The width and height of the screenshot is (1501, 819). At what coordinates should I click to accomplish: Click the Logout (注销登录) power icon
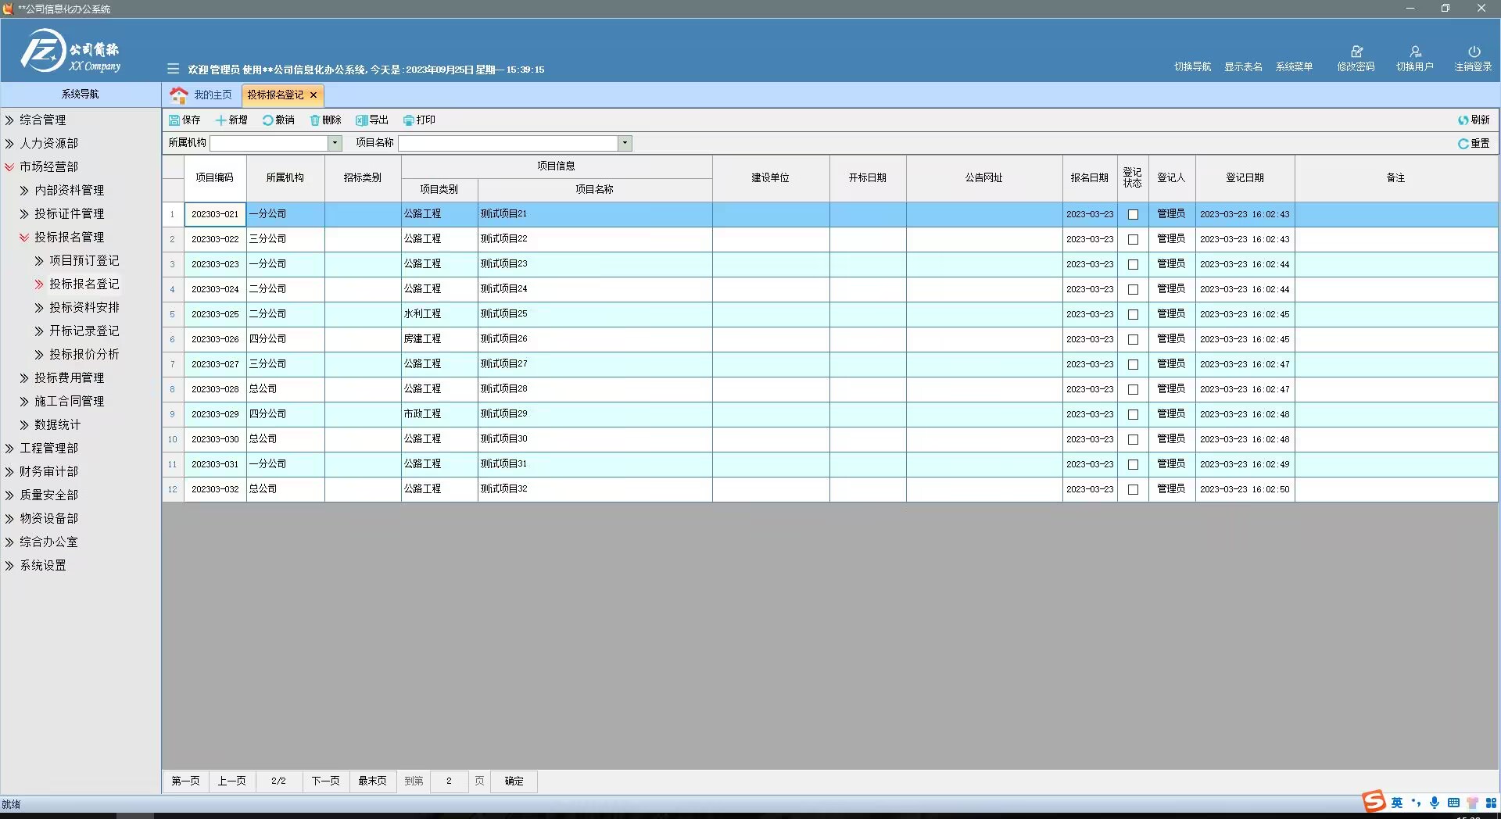tap(1474, 52)
